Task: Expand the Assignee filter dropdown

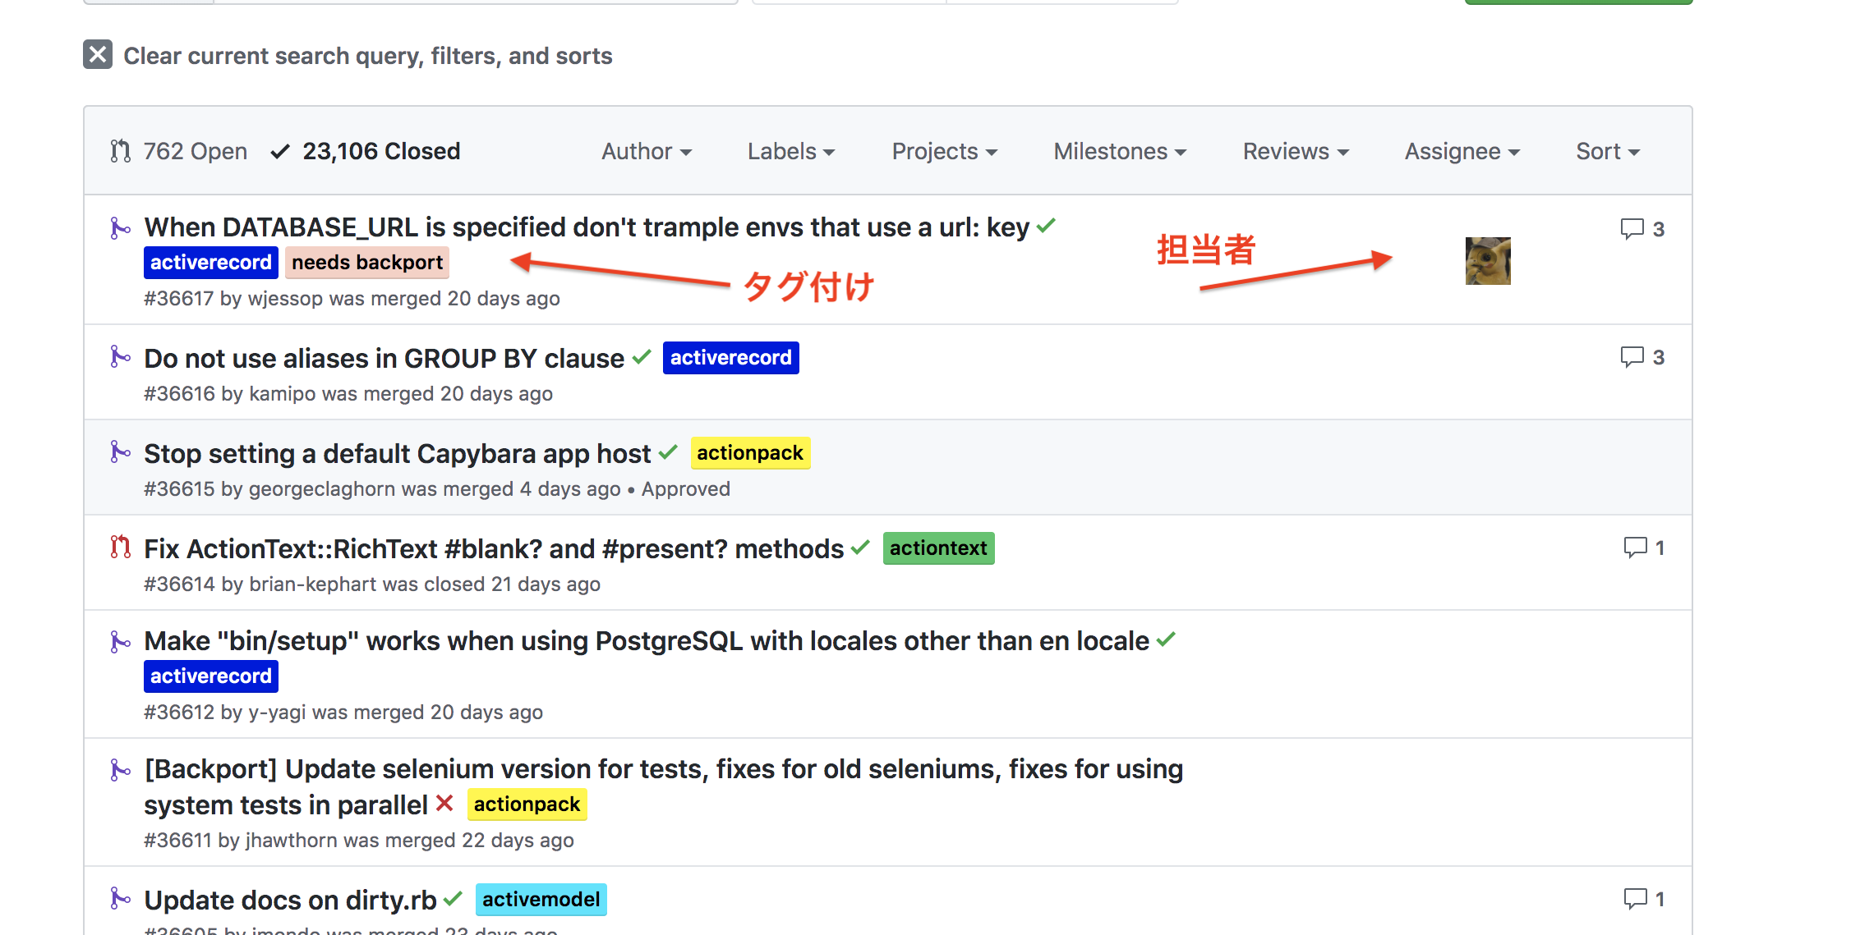Action: click(x=1462, y=151)
